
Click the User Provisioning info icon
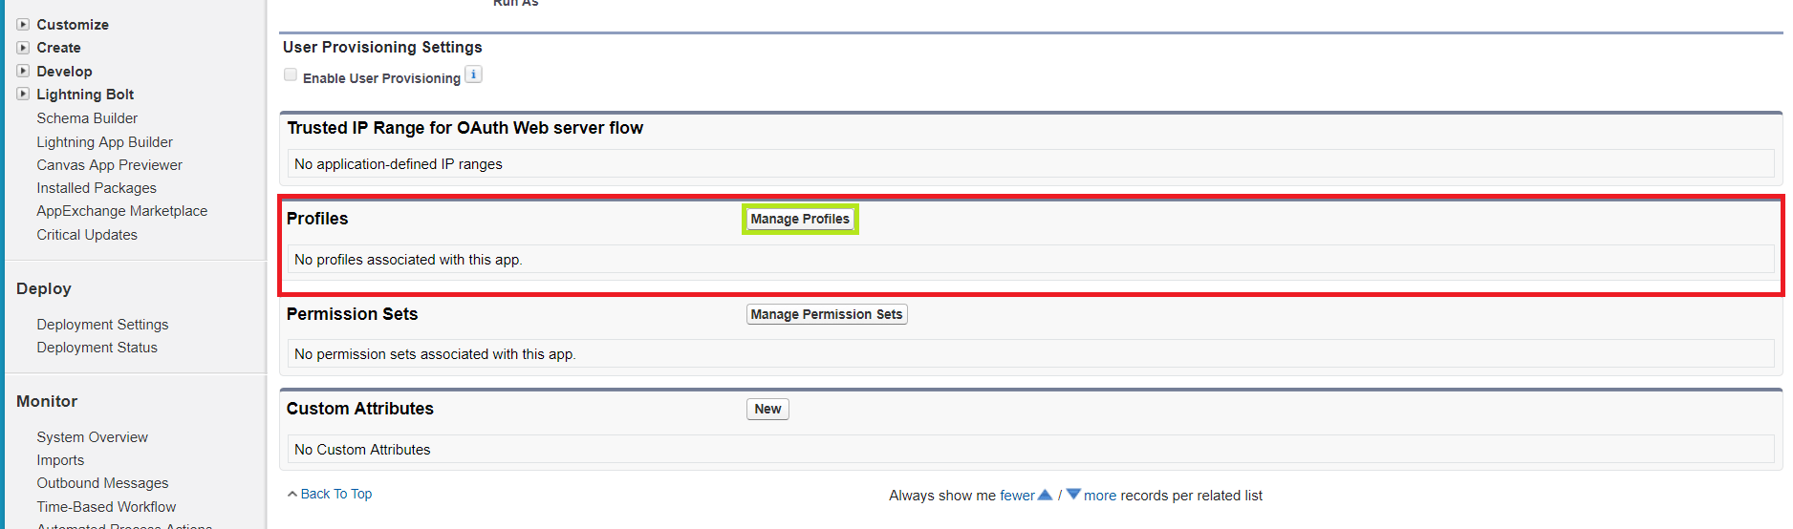[x=473, y=74]
